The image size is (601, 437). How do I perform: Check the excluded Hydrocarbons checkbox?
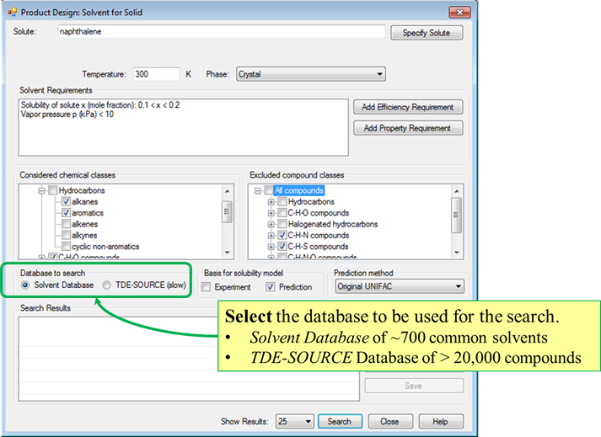point(282,201)
